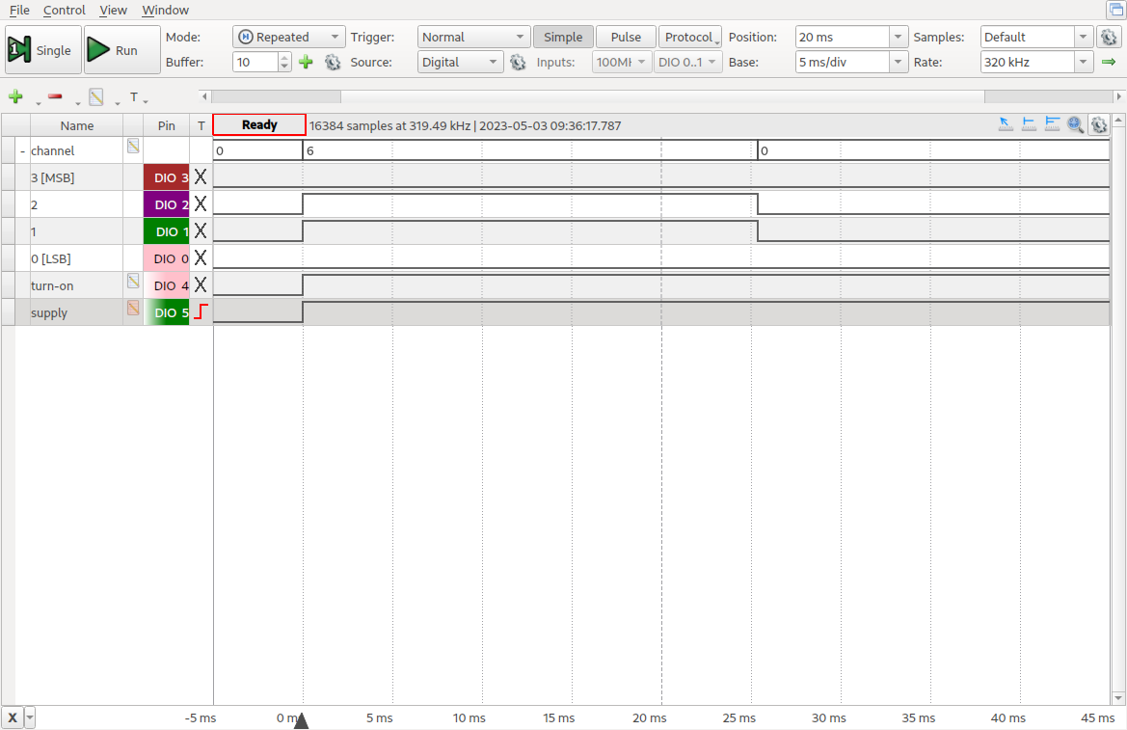Toggle trigger condition X for DIO 3
The image size is (1127, 730).
201,177
